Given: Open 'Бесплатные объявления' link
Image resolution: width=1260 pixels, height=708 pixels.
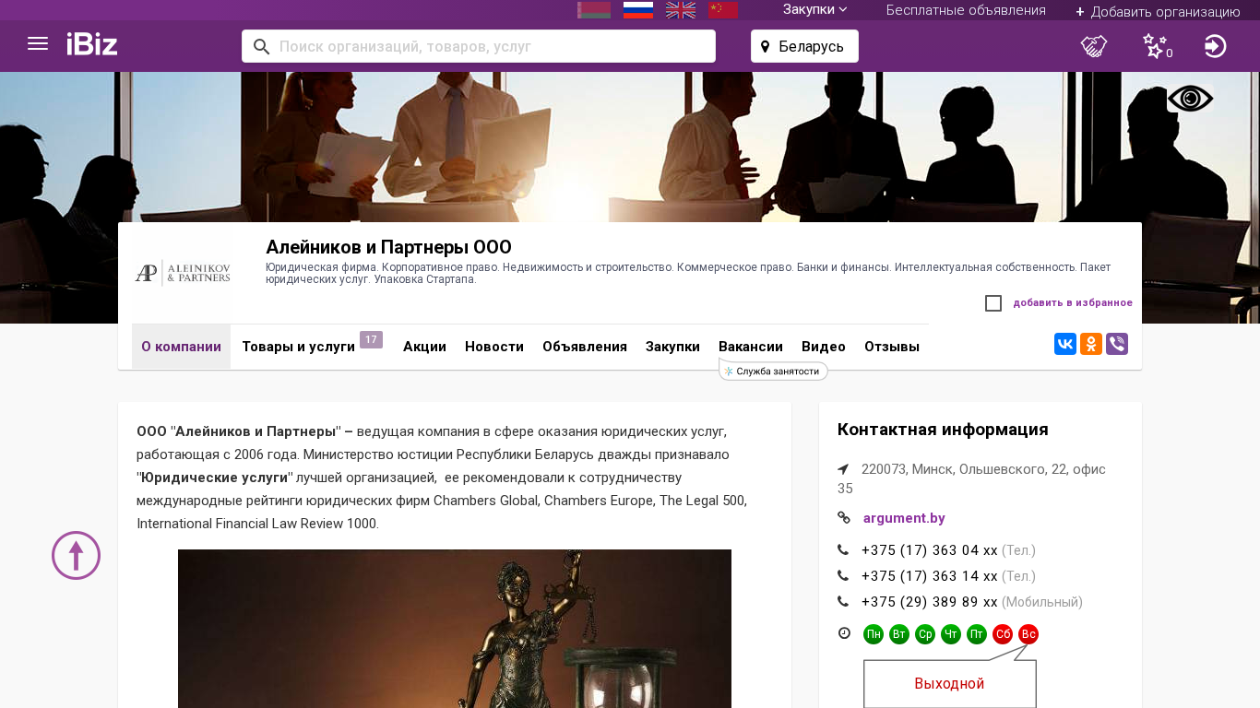Looking at the screenshot, I should coord(966,10).
